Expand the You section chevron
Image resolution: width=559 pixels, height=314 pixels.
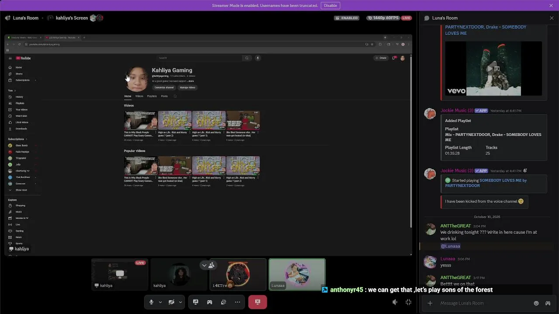coord(15,90)
